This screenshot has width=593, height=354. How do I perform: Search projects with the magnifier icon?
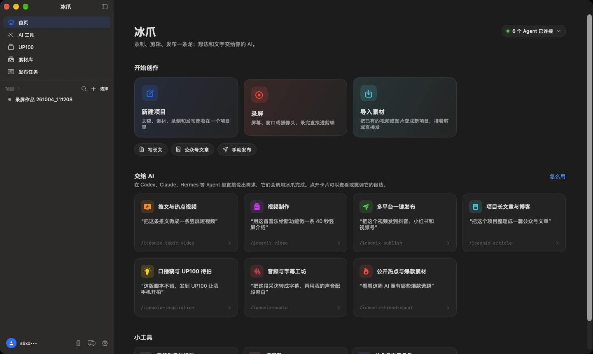tap(84, 88)
